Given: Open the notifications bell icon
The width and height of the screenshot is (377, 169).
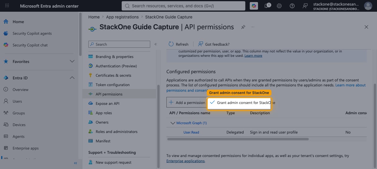Looking at the screenshot, I should [267, 6].
